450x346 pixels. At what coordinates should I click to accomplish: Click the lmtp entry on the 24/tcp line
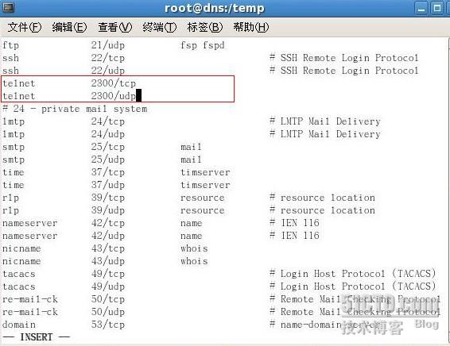[14, 121]
